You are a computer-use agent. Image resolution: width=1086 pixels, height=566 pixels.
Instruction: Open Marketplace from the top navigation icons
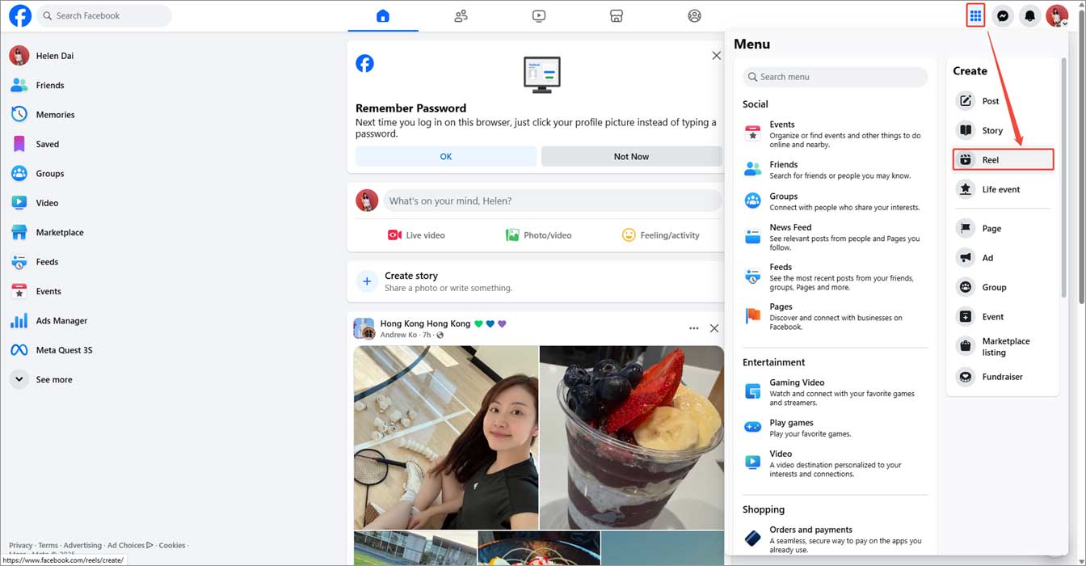click(x=617, y=15)
